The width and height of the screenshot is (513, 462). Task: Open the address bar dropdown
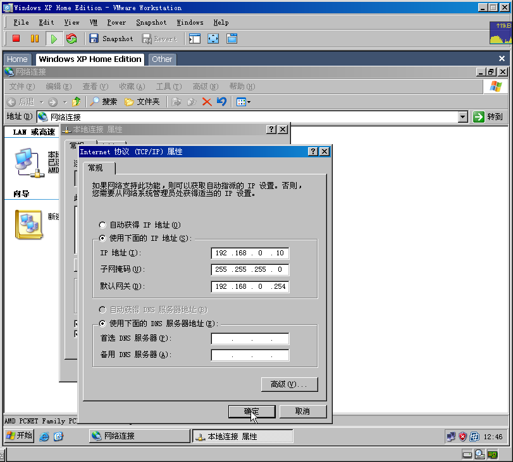[x=462, y=117]
